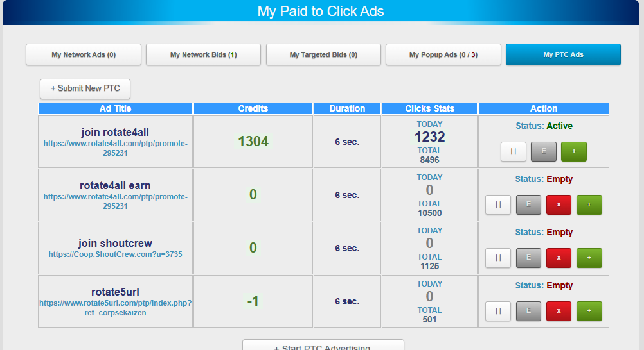Image resolution: width=644 pixels, height=350 pixels.
Task: Click the Action column header
Action: (544, 108)
